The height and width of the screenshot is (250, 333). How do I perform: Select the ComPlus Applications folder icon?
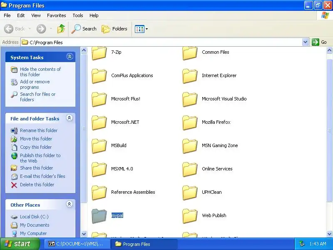99,76
